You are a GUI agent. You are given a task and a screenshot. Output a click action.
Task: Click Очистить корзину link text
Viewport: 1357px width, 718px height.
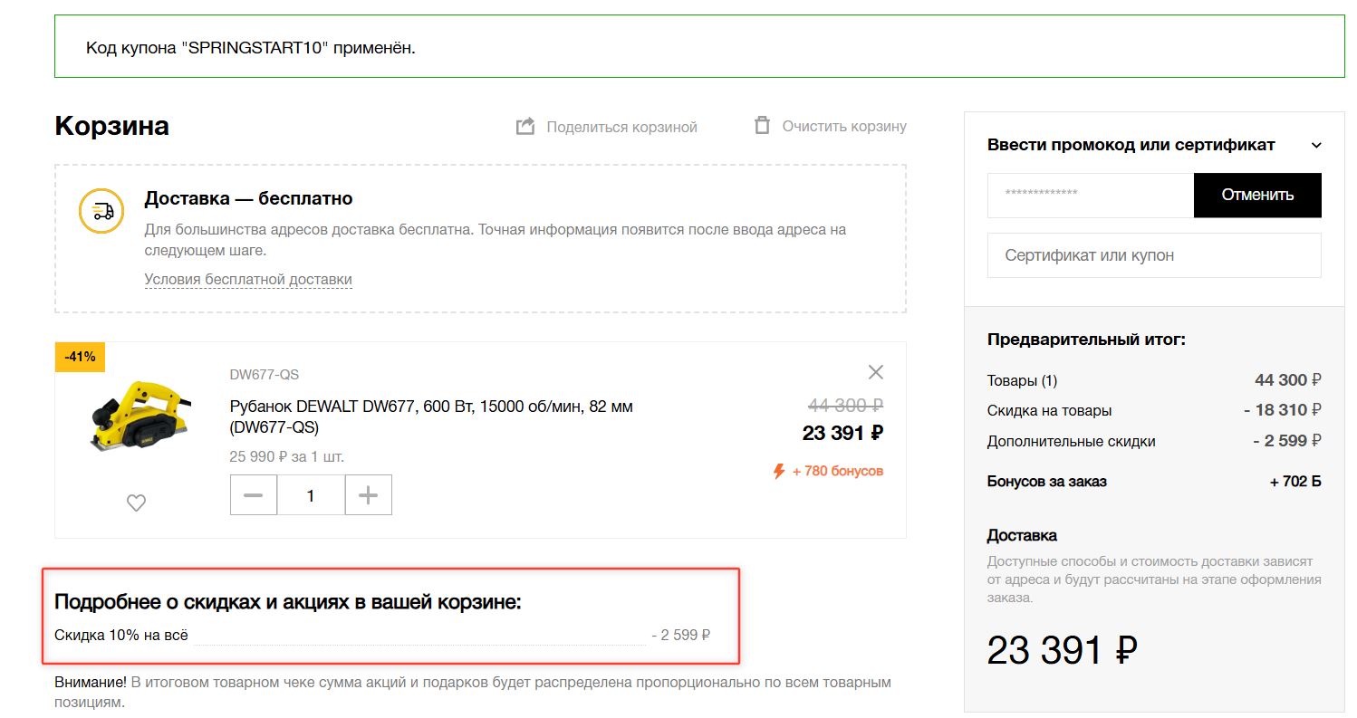tap(843, 126)
